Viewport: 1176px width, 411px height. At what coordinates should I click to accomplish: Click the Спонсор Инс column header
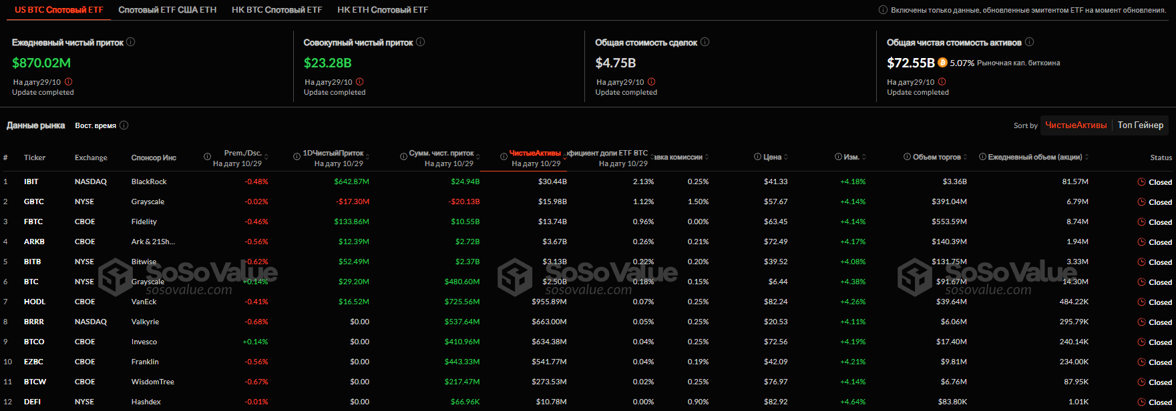[x=154, y=157]
